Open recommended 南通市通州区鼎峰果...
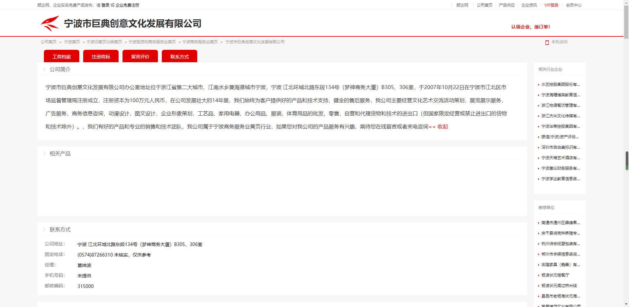Image resolution: width=629 pixels, height=307 pixels. tap(561, 223)
